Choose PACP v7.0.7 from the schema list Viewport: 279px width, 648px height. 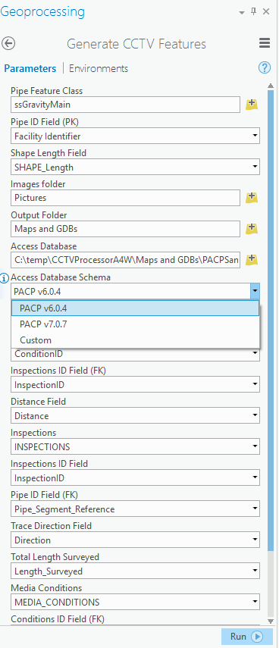pos(135,324)
